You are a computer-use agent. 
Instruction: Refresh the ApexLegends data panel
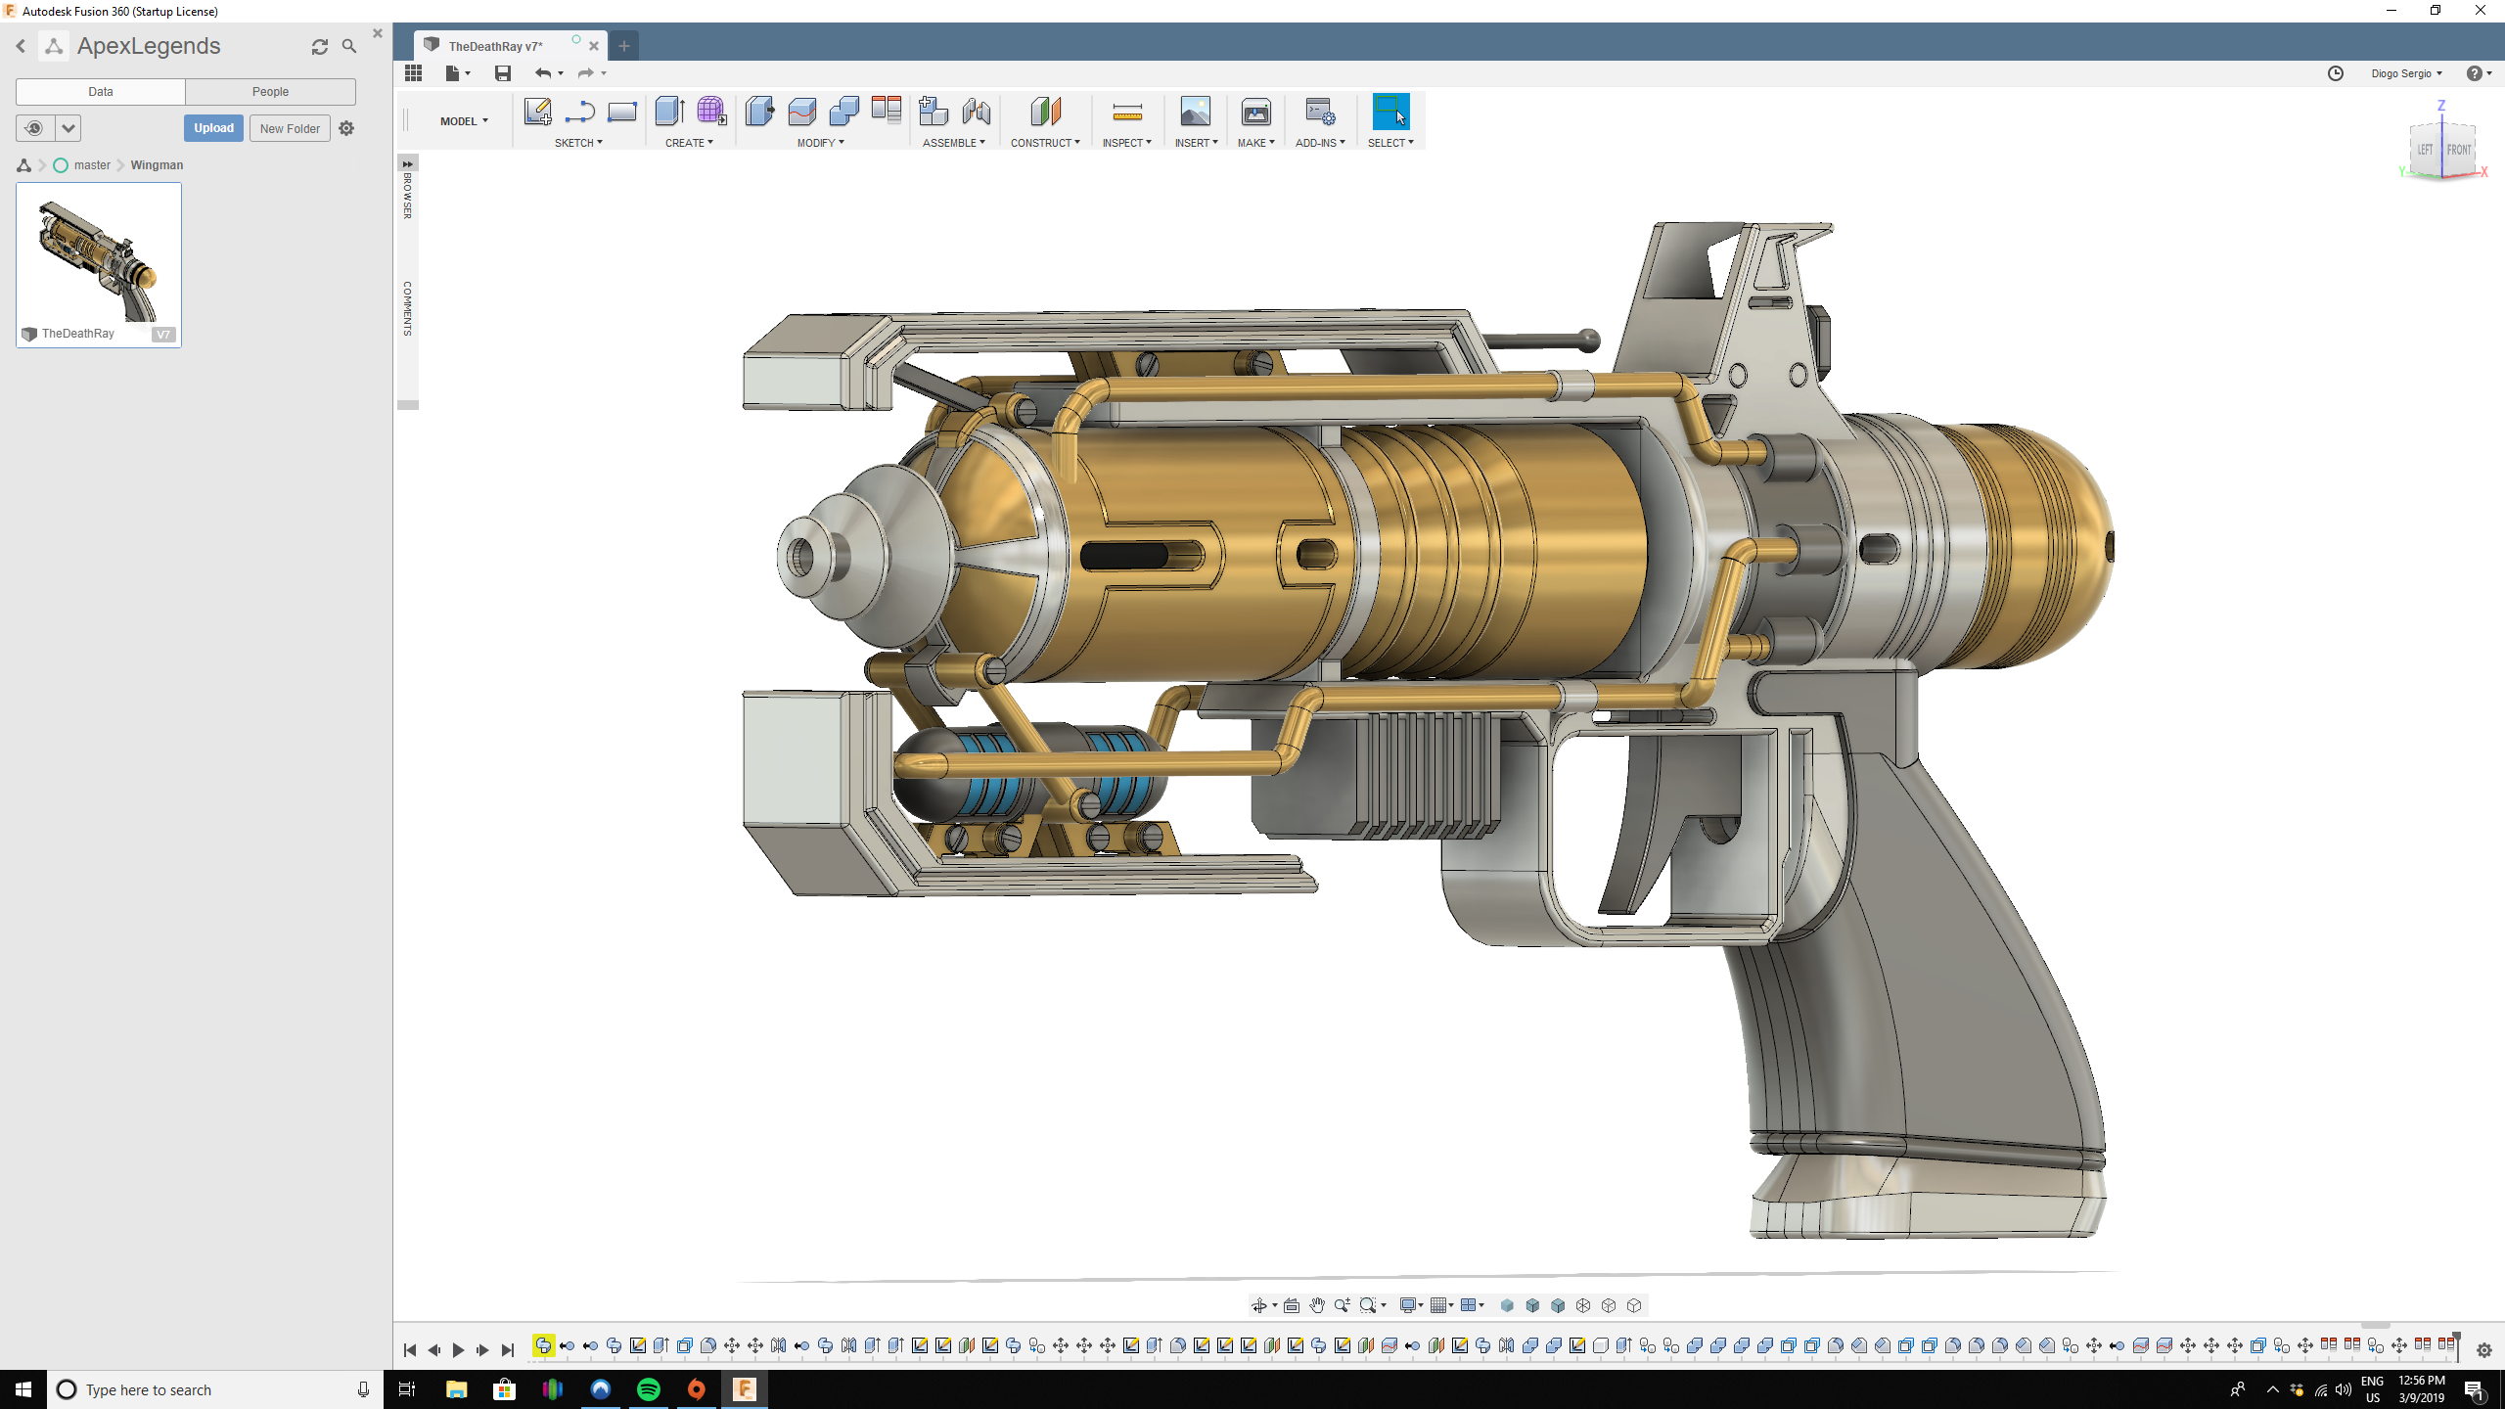tap(319, 46)
